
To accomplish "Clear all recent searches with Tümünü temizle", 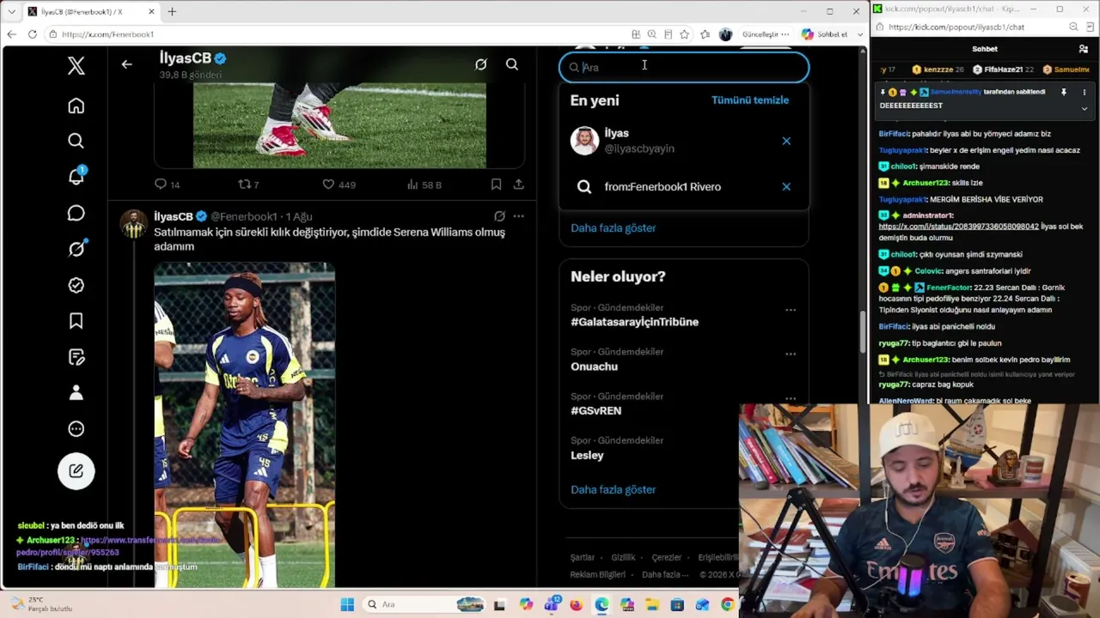I will pos(750,100).
